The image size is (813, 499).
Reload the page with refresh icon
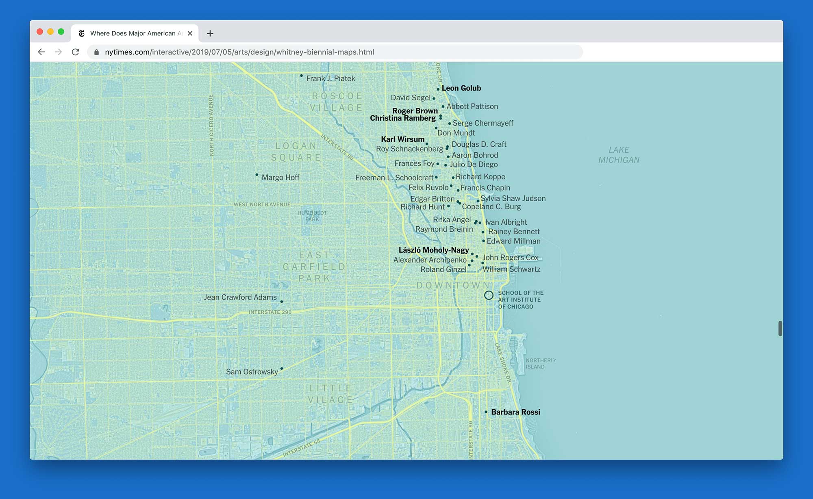(x=76, y=52)
